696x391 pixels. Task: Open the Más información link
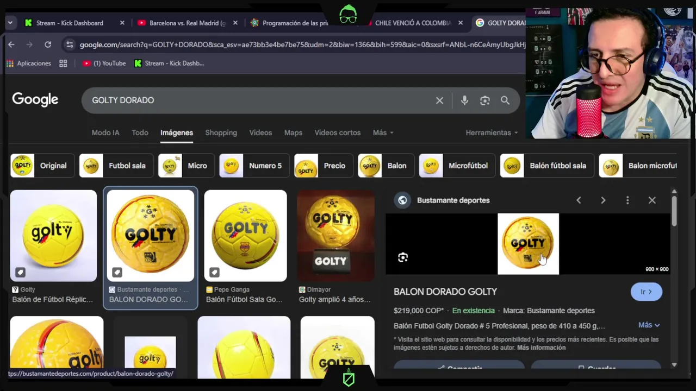[541, 348]
